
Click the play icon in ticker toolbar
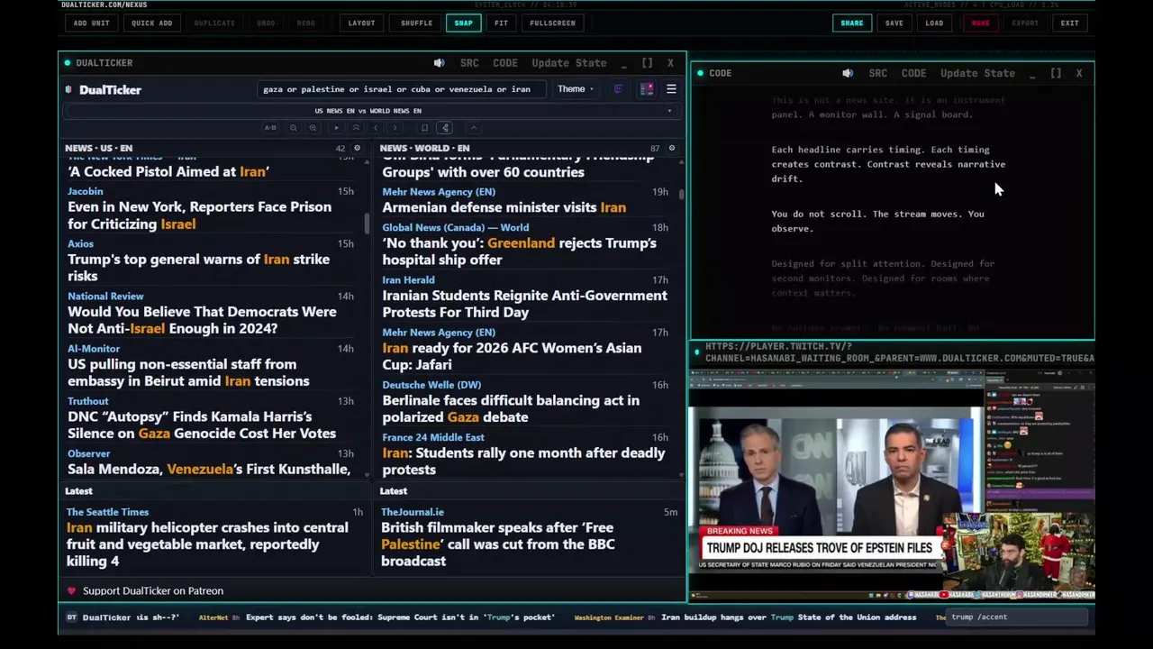point(336,128)
